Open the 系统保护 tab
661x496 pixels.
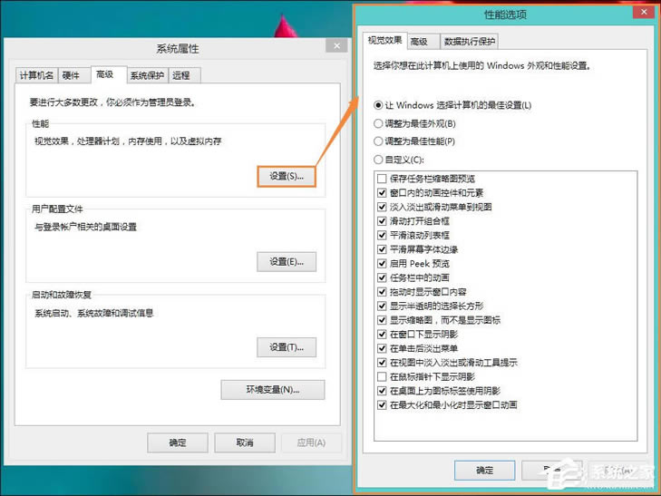[x=147, y=75]
